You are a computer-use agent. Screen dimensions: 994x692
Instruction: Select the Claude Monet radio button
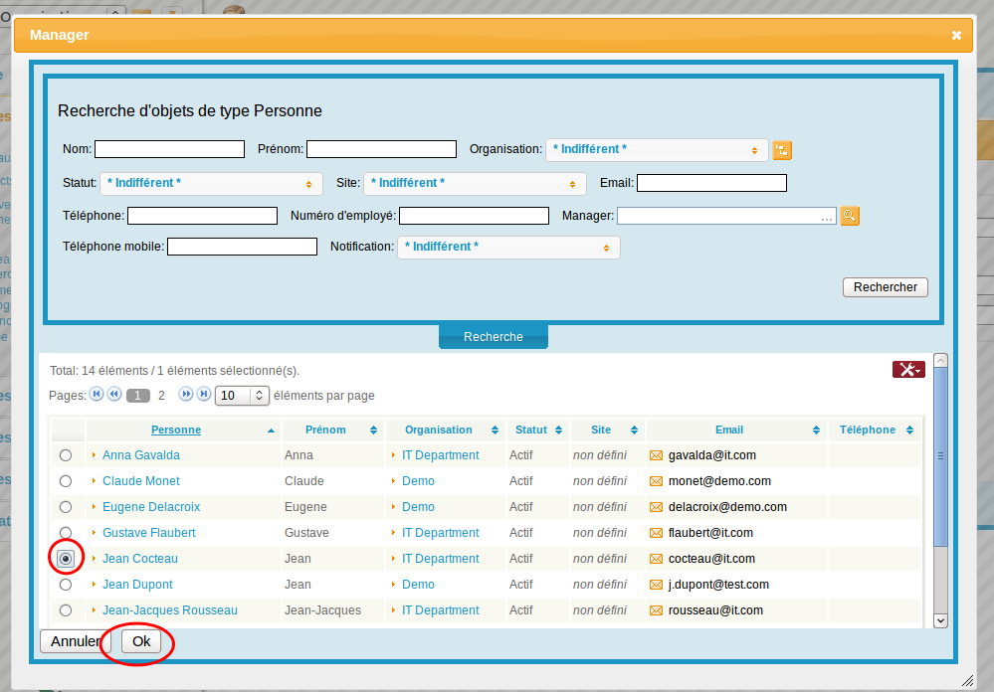[x=66, y=481]
